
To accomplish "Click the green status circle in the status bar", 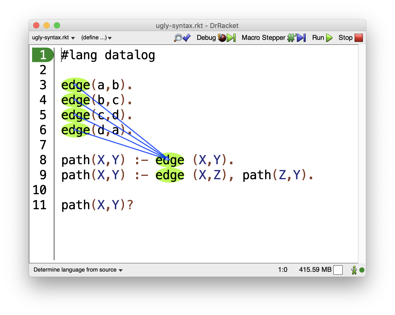I will pyautogui.click(x=362, y=270).
